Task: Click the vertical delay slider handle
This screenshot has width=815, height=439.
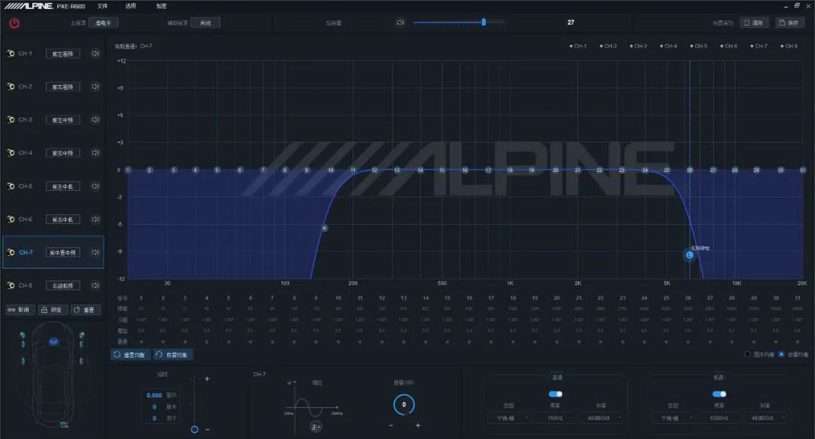Action: click(195, 429)
